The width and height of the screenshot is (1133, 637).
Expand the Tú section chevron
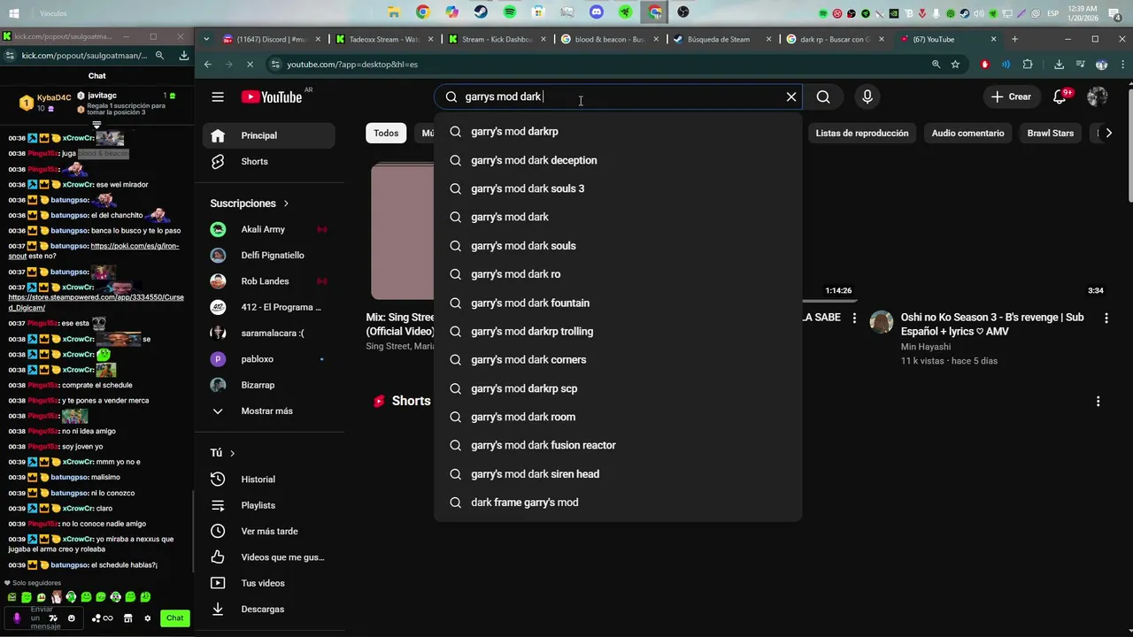(x=233, y=453)
